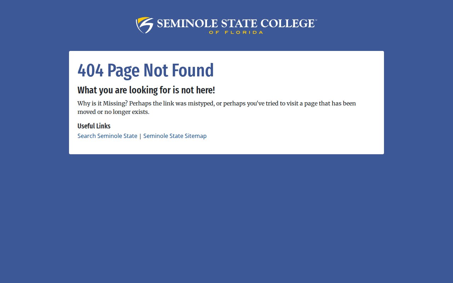This screenshot has height=283, width=453.
Task: Click the Seminole State College wordmark
Action: click(235, 23)
